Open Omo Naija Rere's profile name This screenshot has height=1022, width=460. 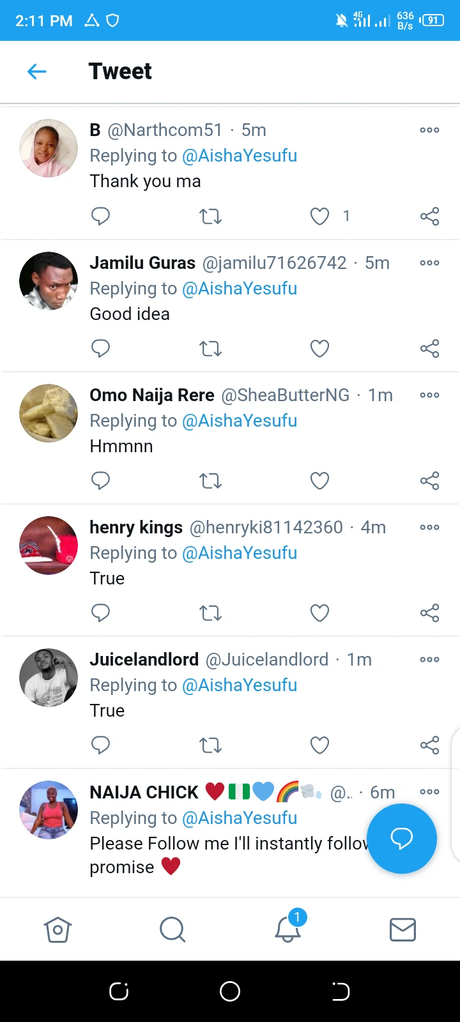152,395
